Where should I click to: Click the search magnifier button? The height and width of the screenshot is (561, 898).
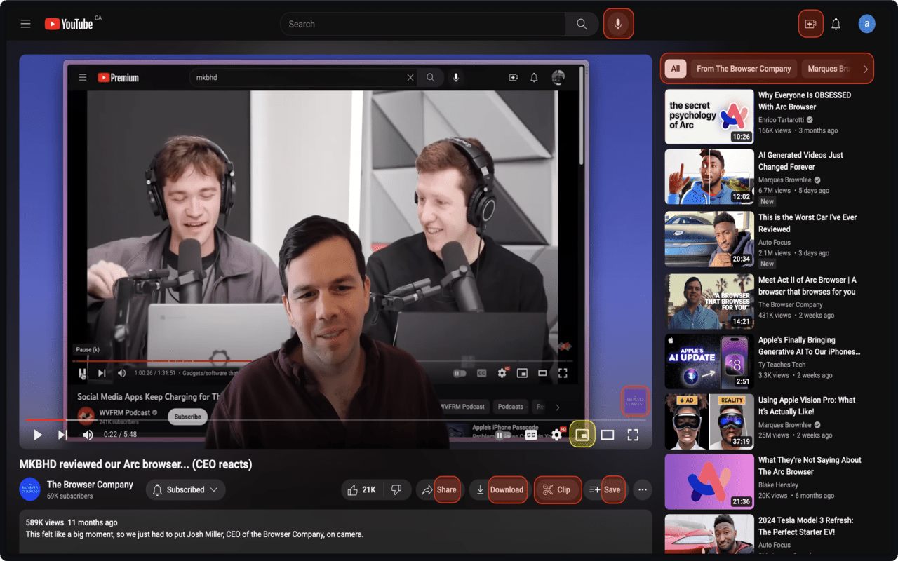click(x=582, y=24)
